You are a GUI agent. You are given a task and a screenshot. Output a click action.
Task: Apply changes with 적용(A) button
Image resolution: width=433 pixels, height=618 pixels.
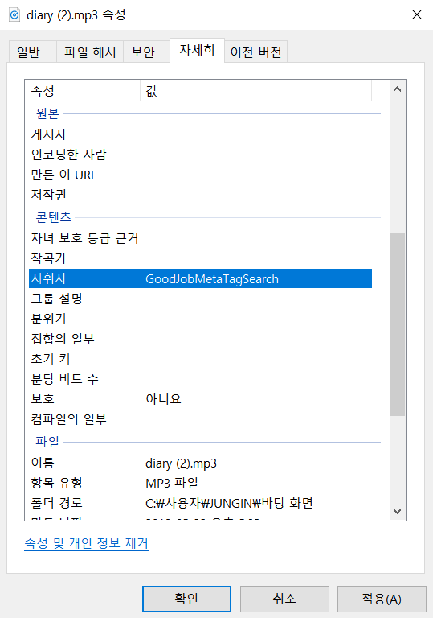coord(382,599)
